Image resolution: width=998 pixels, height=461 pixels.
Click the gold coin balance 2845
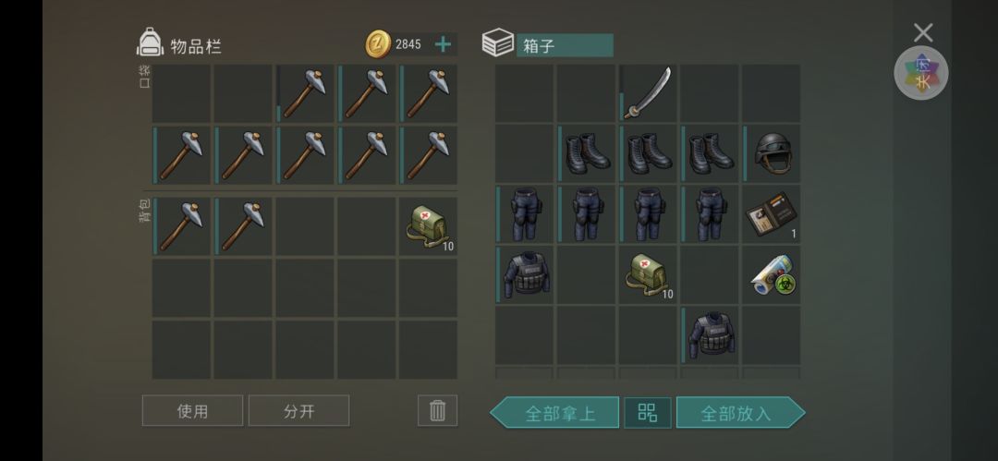coord(408,44)
